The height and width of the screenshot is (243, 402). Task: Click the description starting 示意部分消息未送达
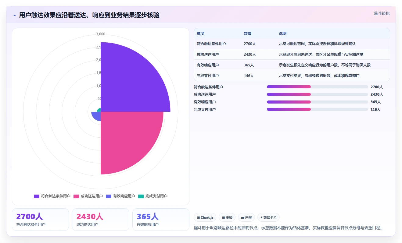click(x=321, y=55)
